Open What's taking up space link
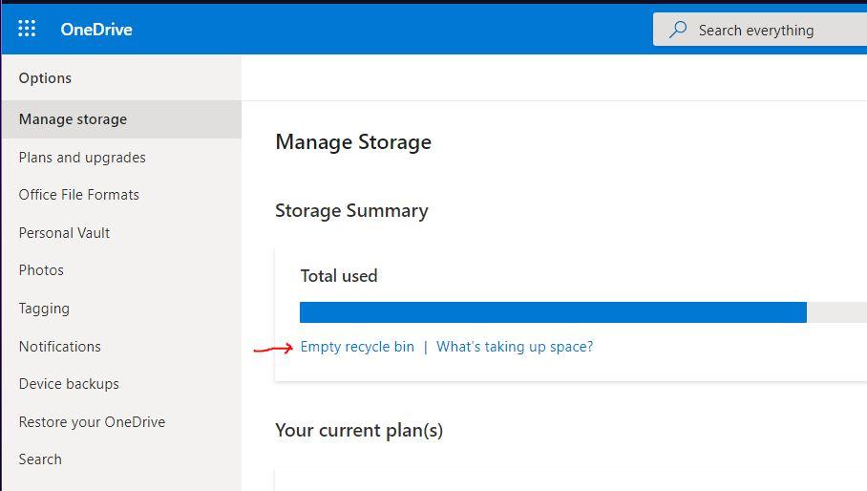867x491 pixels. (515, 347)
